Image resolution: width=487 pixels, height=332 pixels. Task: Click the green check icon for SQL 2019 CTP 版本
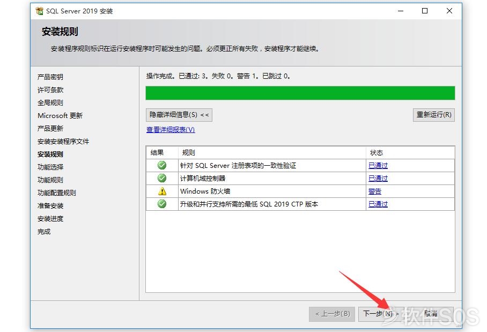[162, 204]
